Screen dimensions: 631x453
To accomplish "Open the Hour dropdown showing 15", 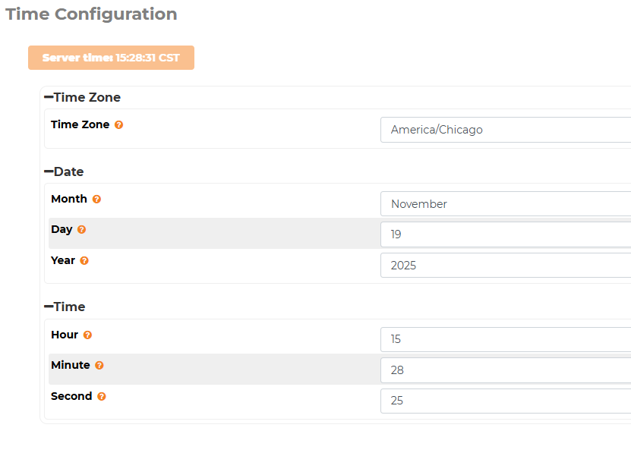I will tap(505, 339).
